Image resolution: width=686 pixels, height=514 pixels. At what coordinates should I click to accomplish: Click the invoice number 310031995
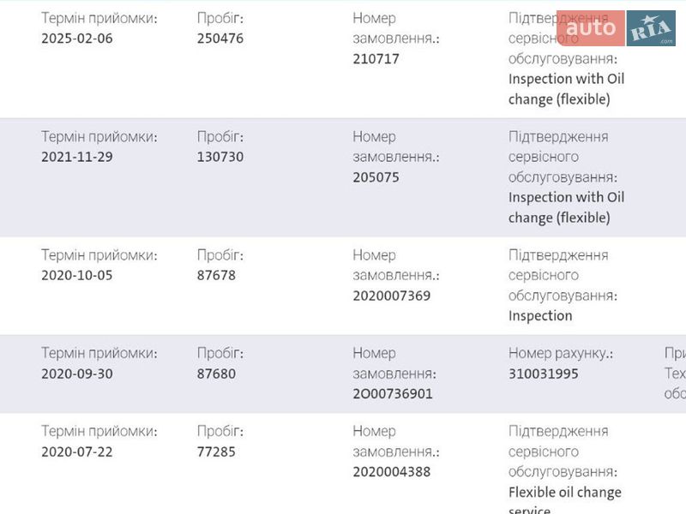(x=544, y=374)
